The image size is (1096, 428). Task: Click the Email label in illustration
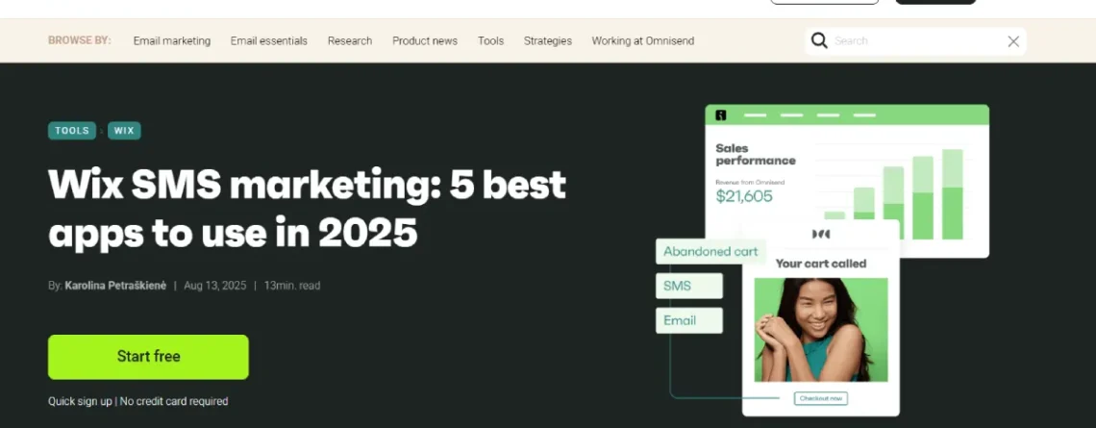(689, 320)
